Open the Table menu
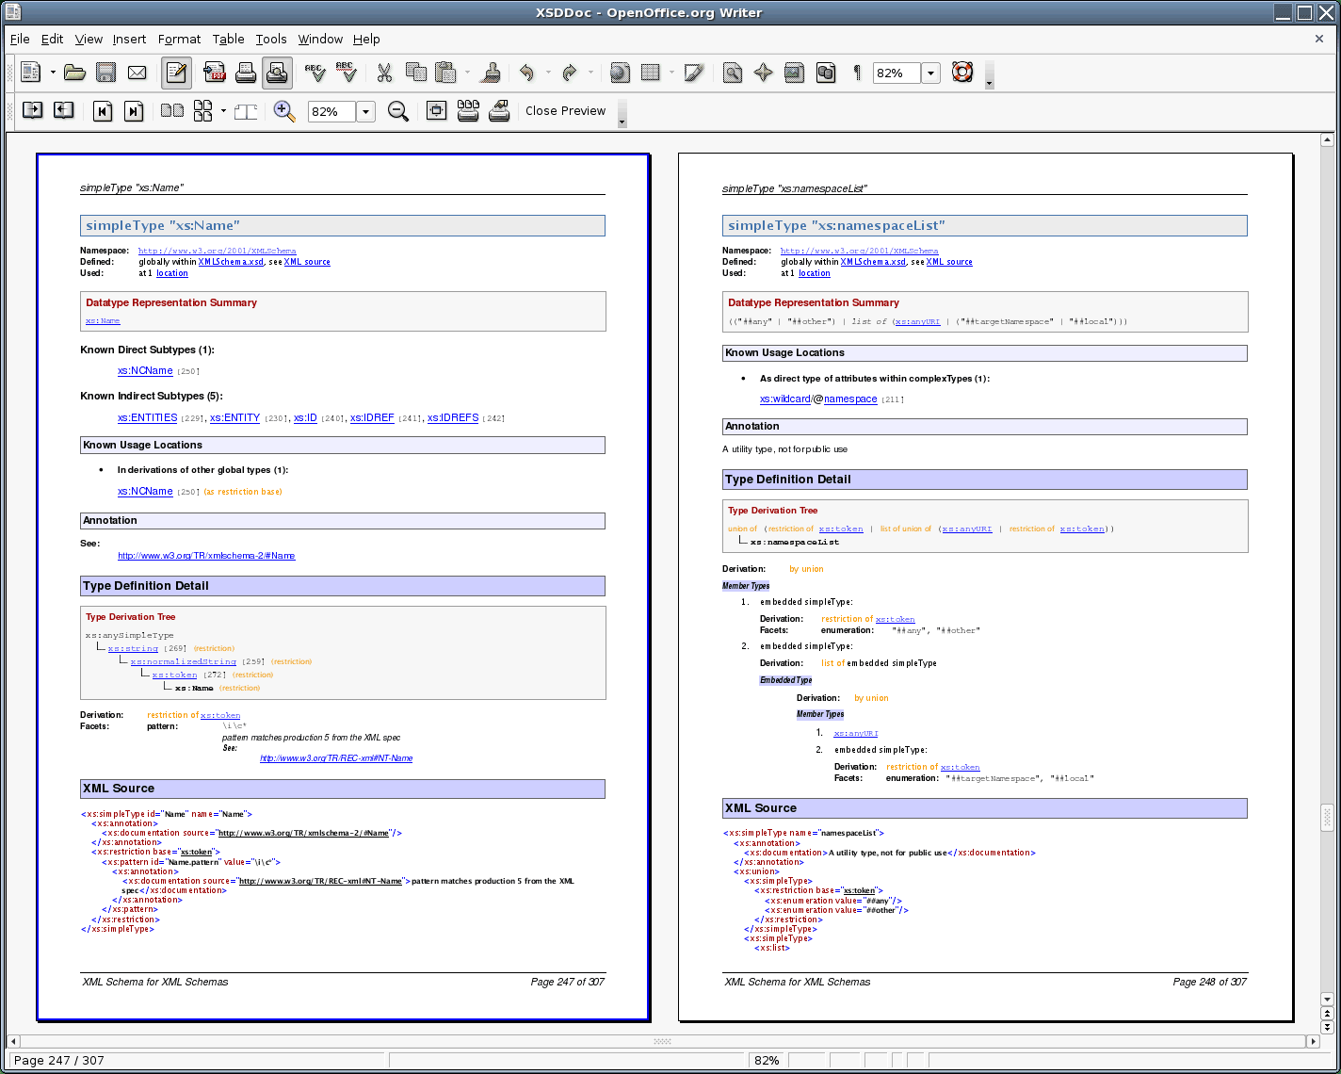Screen dimensions: 1341x1074 [228, 39]
